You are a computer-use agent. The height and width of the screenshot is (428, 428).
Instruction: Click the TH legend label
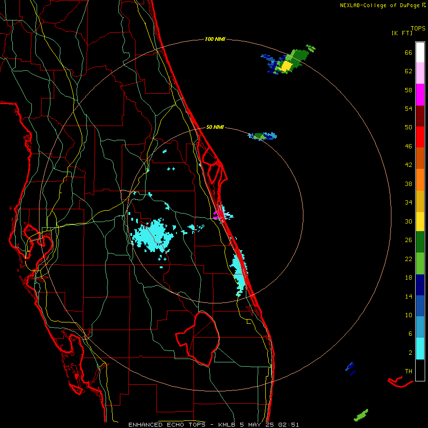[409, 371]
